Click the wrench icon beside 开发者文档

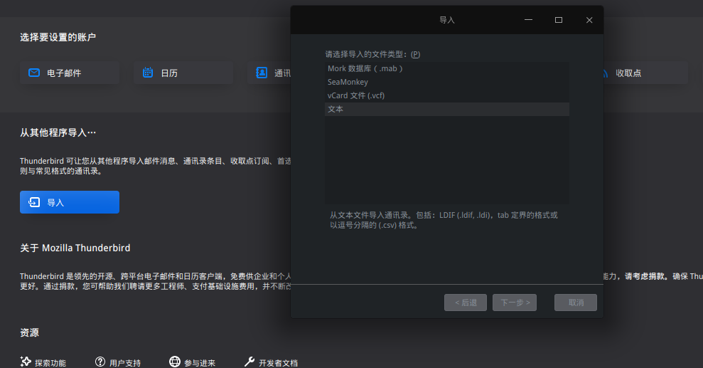tap(249, 362)
